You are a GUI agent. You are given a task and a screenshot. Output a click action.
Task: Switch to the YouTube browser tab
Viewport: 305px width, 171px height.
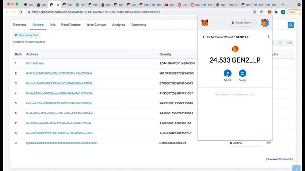point(170,5)
